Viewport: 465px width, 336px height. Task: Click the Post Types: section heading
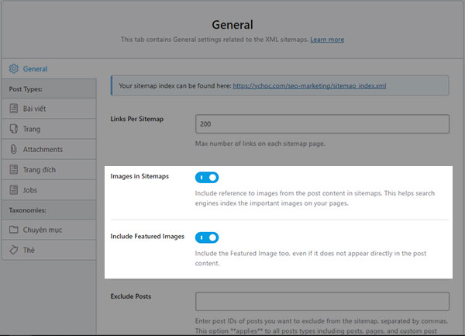pos(26,89)
